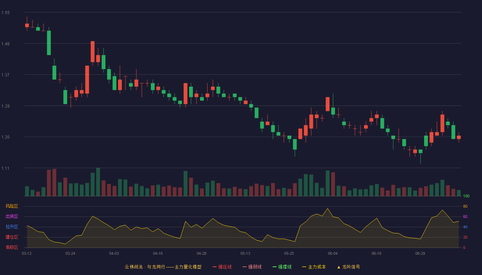Click the 1.20 price axis label

[x=6, y=137]
